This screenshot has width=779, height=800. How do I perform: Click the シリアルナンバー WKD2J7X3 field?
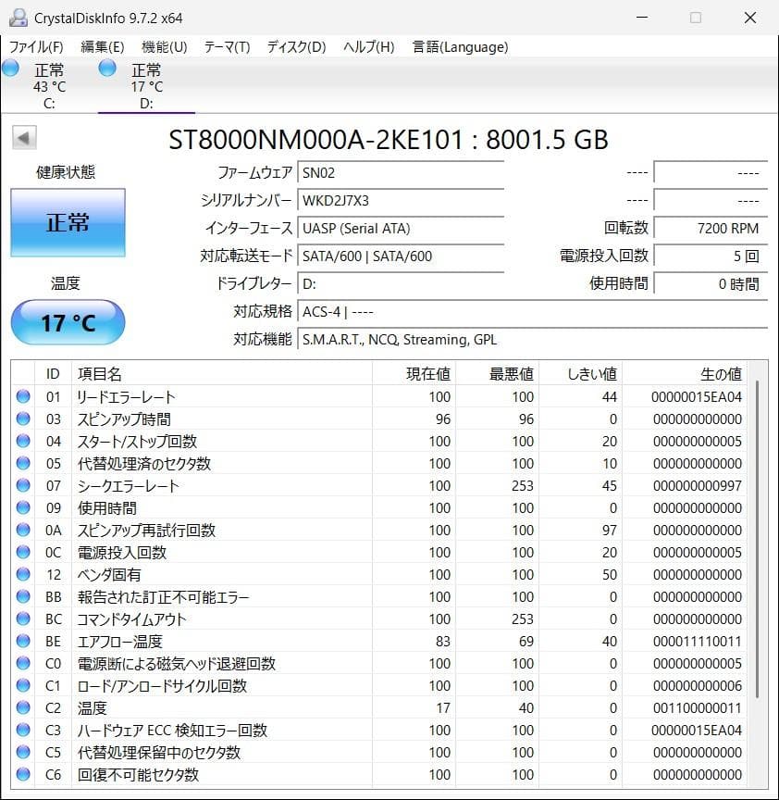pos(401,200)
